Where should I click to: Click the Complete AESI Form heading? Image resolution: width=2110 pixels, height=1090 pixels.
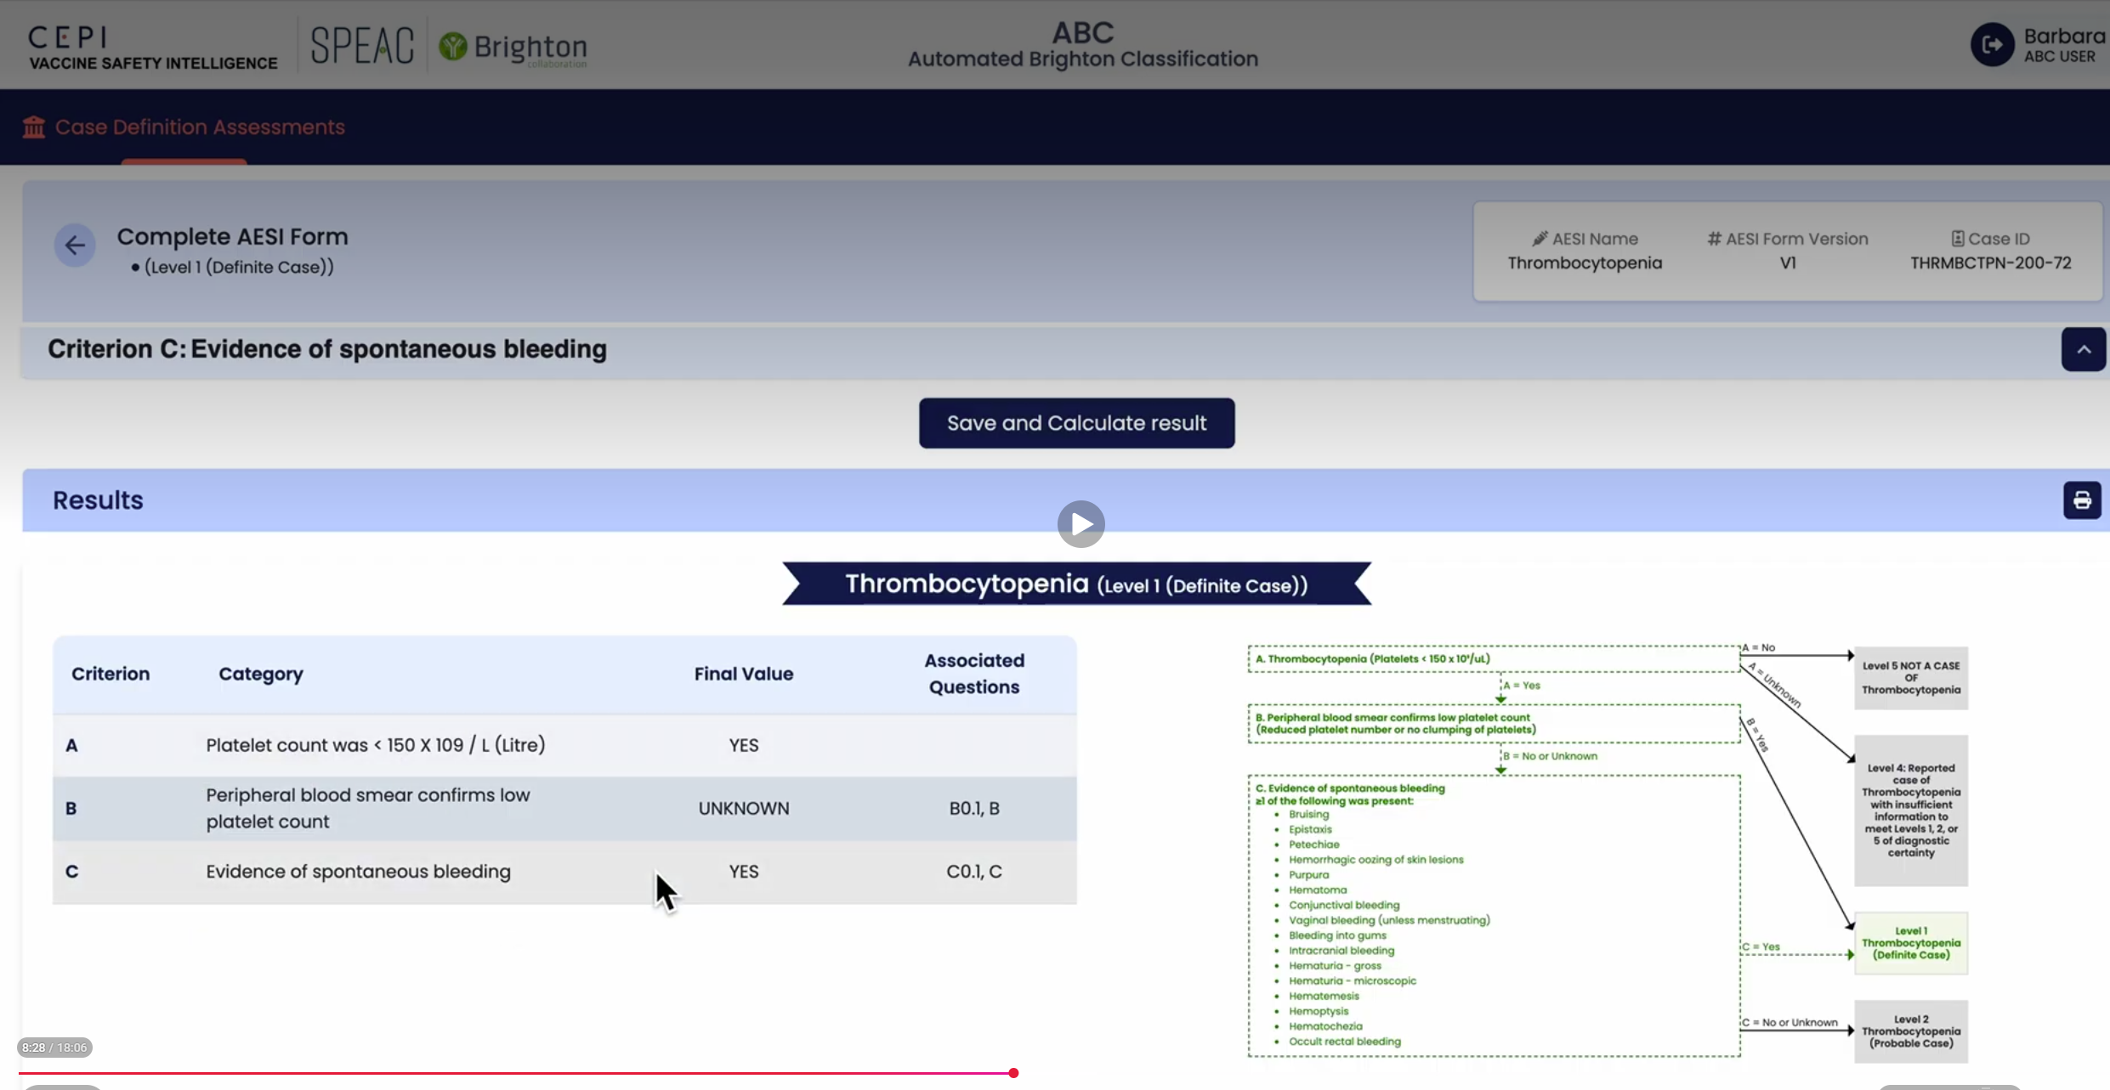(x=232, y=236)
